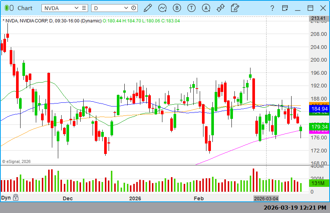Select the magenta moving average price tag
Screen dimensions: 330x213
coord(320,132)
